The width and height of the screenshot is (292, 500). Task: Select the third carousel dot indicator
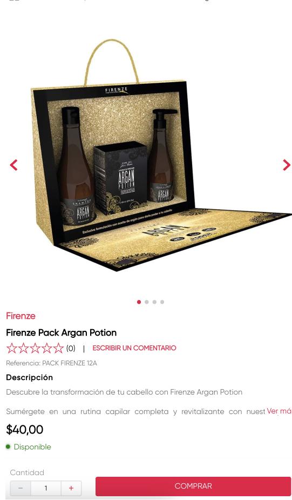(x=154, y=302)
